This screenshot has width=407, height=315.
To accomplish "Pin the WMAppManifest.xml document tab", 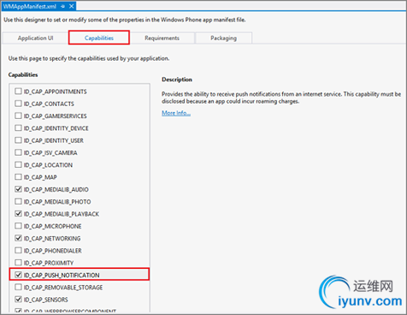I will 62,6.
